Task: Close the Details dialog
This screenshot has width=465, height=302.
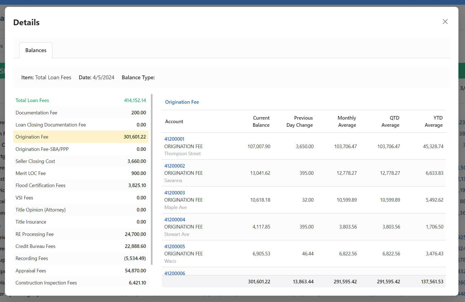Action: 445,22
